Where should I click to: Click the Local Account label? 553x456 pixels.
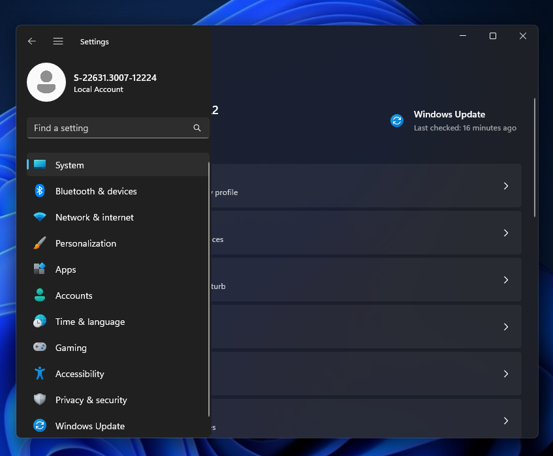coord(99,89)
